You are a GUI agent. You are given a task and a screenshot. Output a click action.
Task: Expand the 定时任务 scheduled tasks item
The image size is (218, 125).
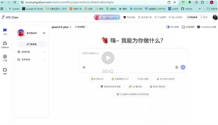click(x=32, y=52)
